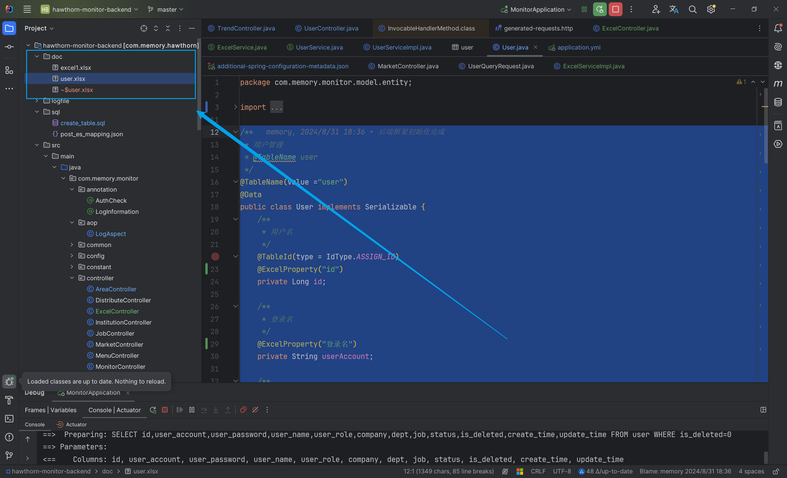Screen dimensions: 787x478
Task: Expand the constant package
Action: point(72,267)
